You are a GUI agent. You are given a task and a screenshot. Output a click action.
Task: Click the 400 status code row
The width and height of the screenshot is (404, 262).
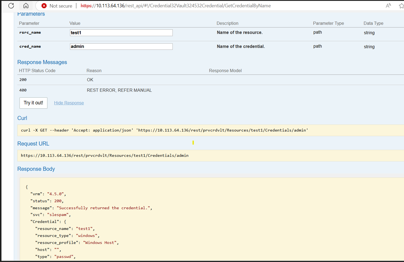pos(210,90)
